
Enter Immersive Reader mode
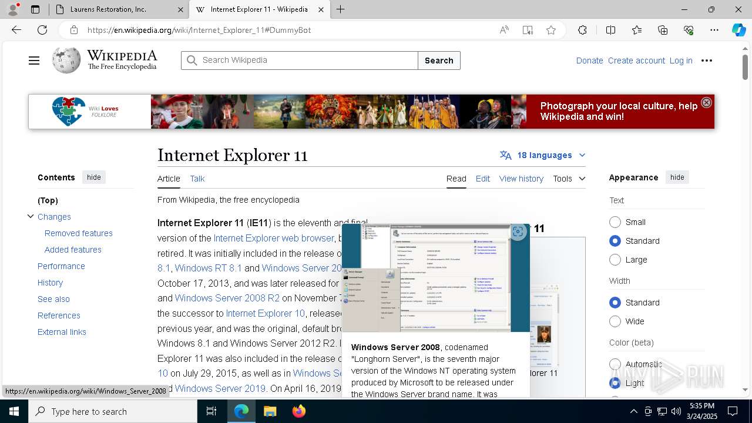click(x=528, y=30)
